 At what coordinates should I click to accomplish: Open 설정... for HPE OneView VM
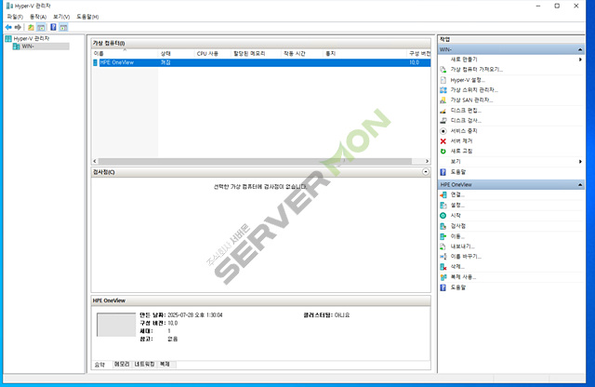tap(457, 205)
